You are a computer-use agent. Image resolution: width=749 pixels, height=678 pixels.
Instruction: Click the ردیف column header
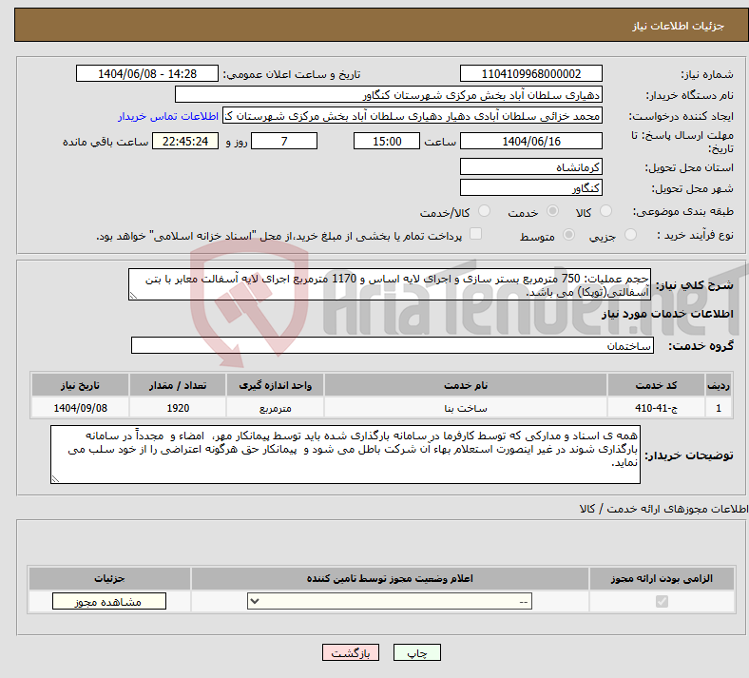point(719,385)
